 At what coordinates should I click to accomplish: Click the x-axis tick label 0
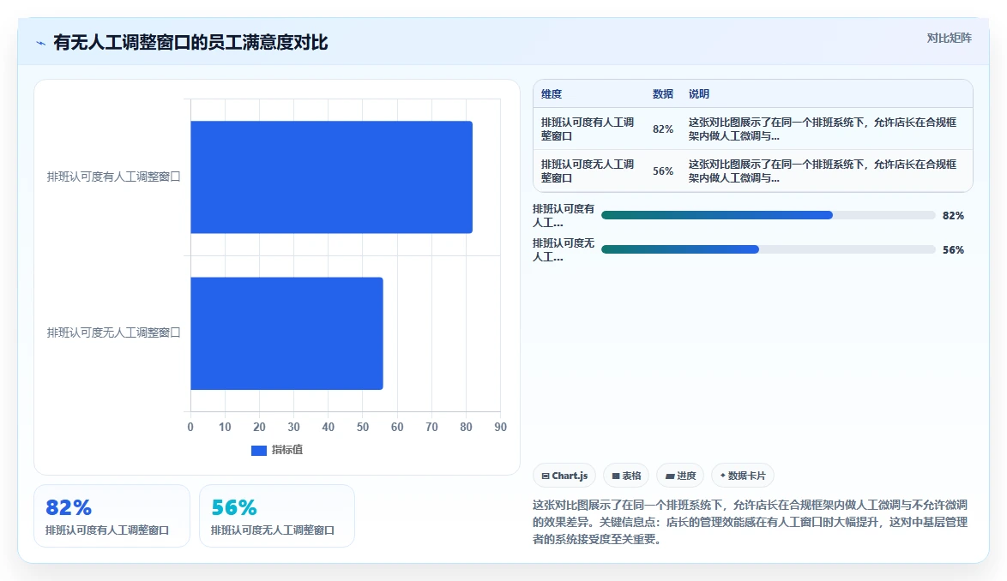(190, 427)
